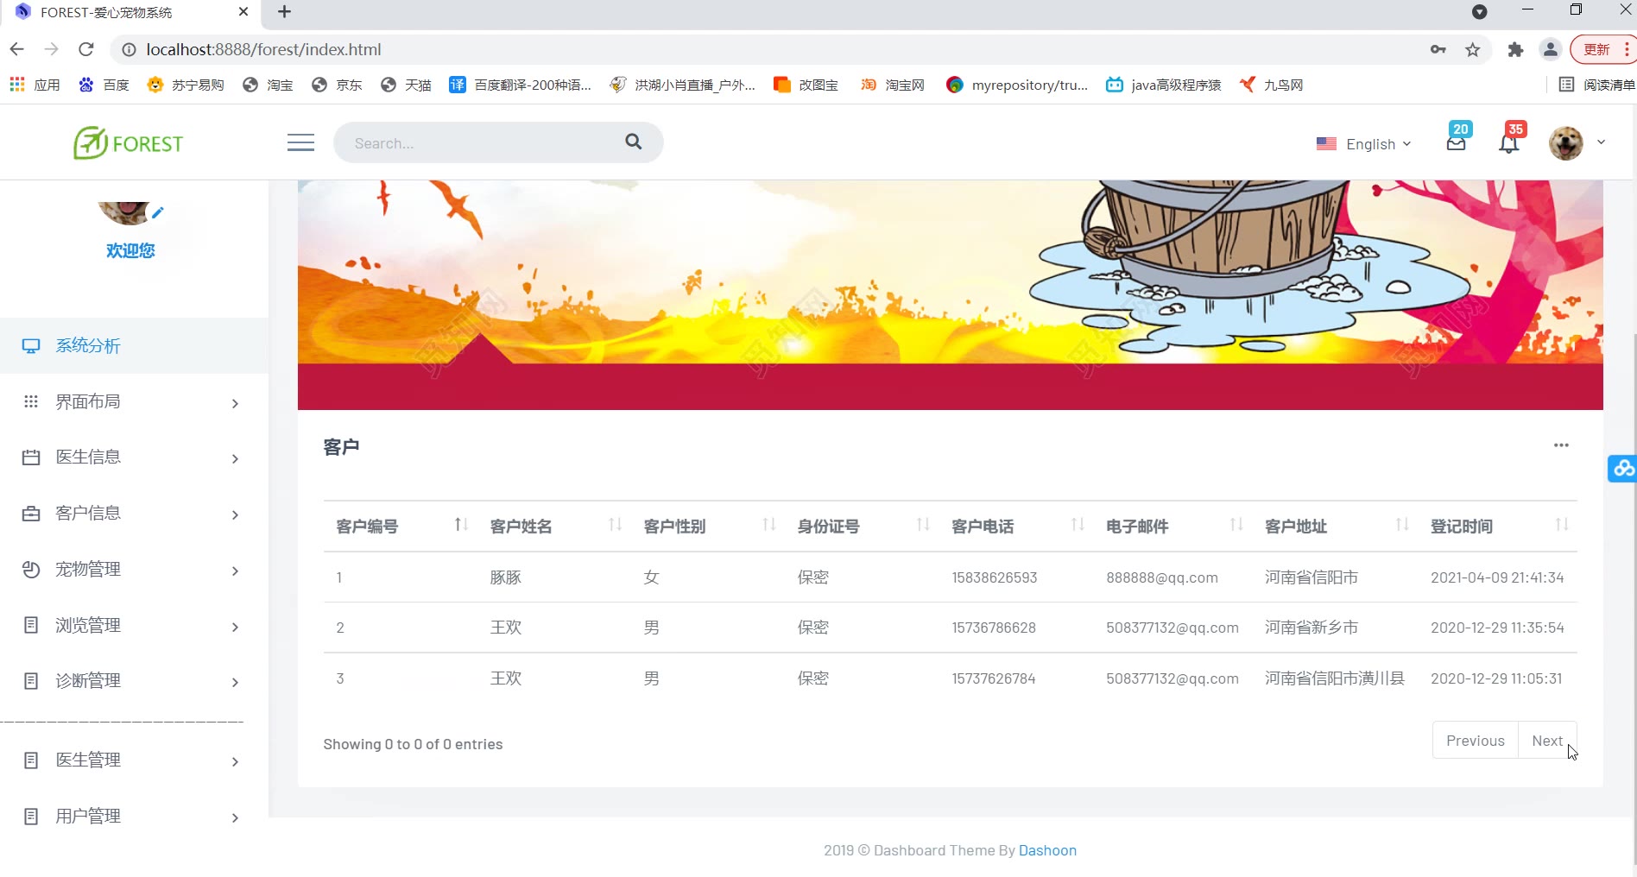Click the search magnifier icon

pos(634,142)
